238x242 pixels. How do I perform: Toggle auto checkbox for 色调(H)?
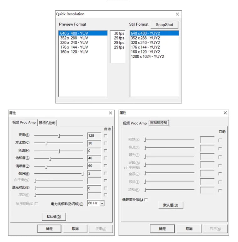tap(105, 151)
